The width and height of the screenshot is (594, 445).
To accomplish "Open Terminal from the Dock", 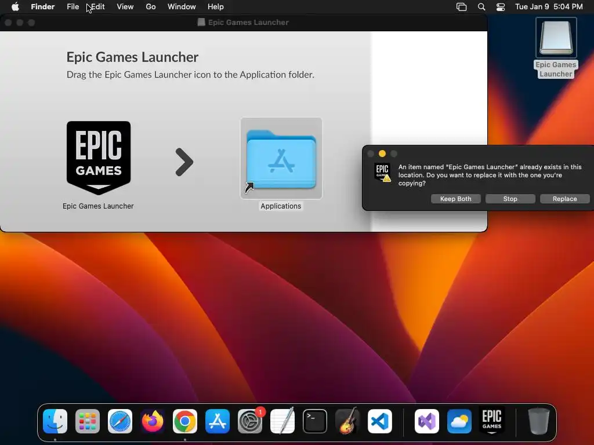I will click(x=315, y=421).
